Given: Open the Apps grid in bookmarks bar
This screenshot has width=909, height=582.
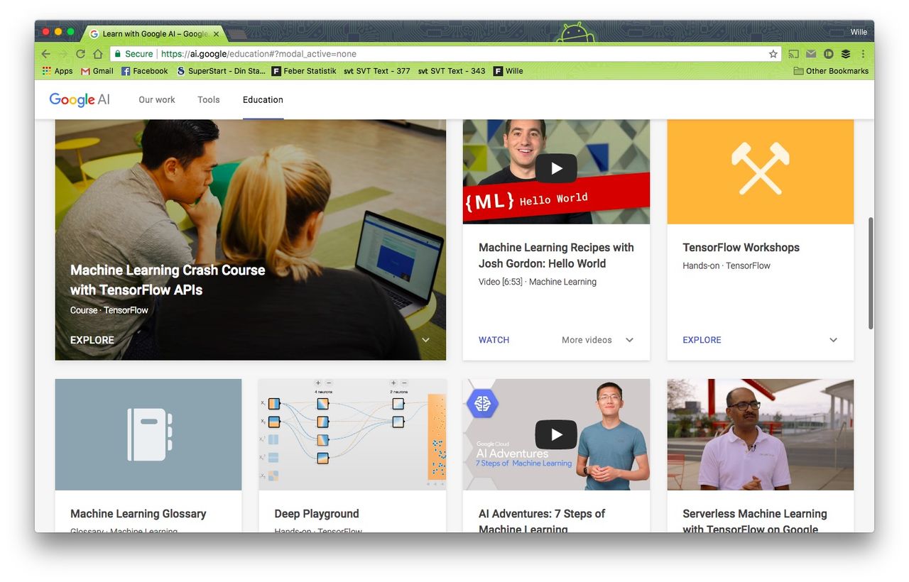Looking at the screenshot, I should tap(58, 71).
